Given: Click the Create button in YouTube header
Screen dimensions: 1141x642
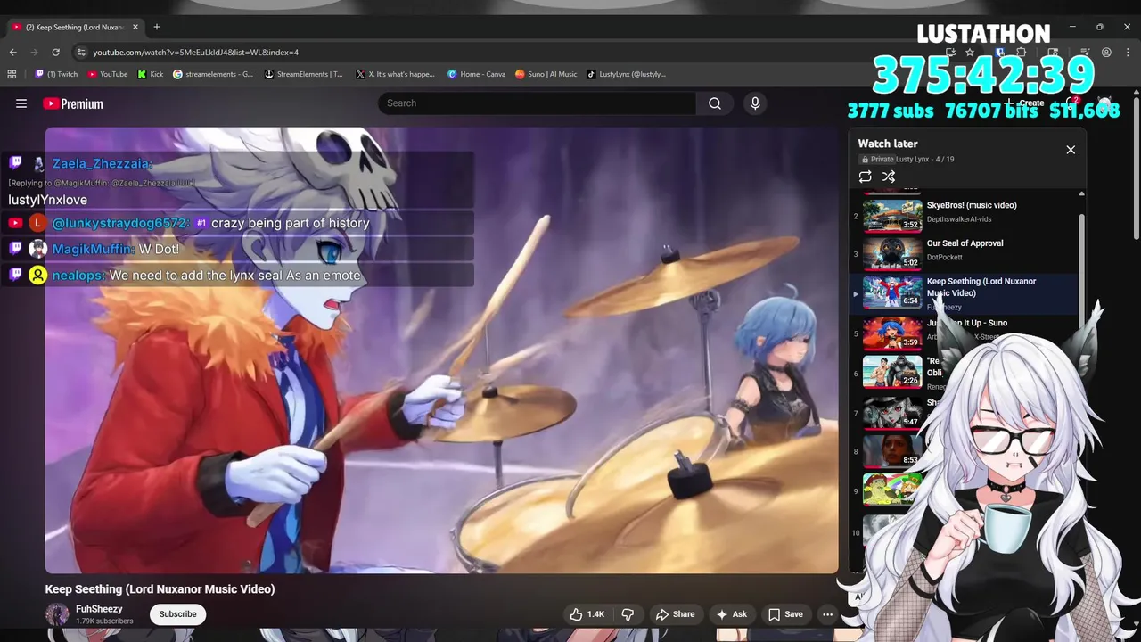Looking at the screenshot, I should pos(1024,103).
